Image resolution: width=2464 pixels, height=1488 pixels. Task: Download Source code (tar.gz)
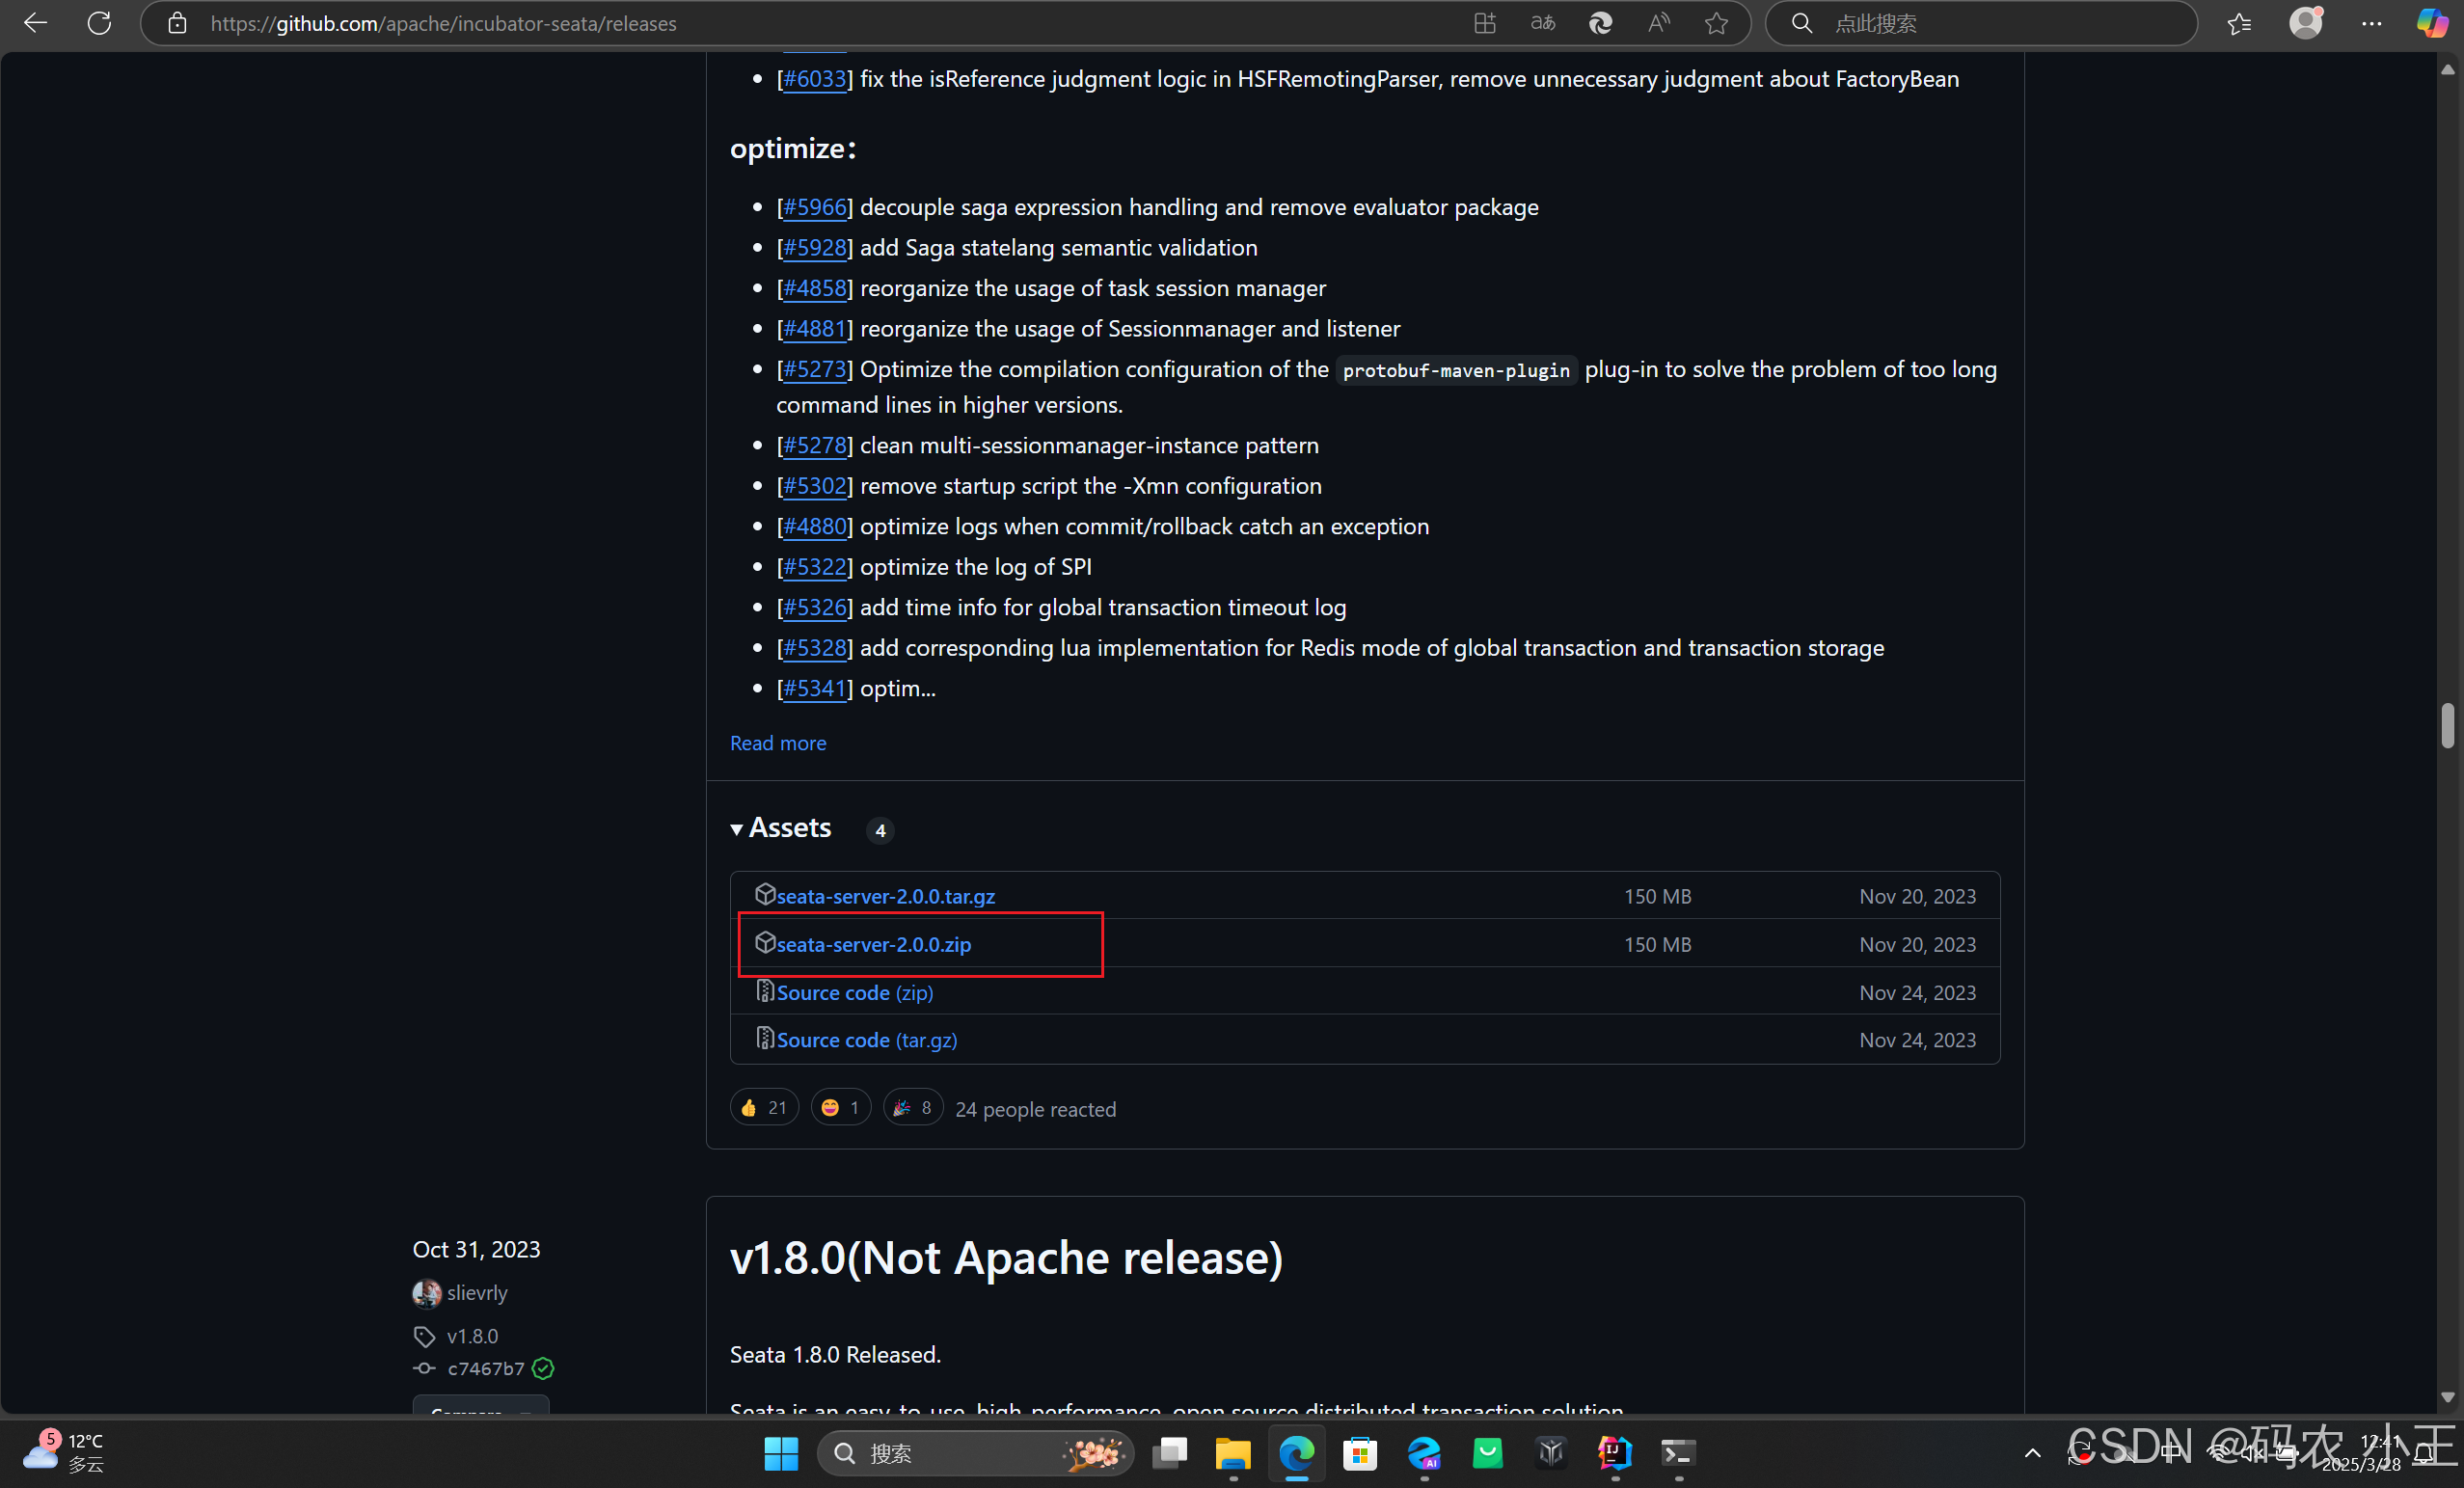tap(866, 1040)
